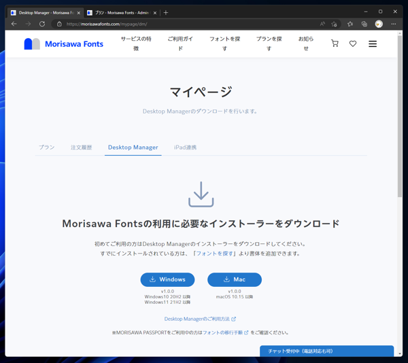Open the browser favorites list icon
The height and width of the screenshot is (363, 408).
tap(350, 24)
